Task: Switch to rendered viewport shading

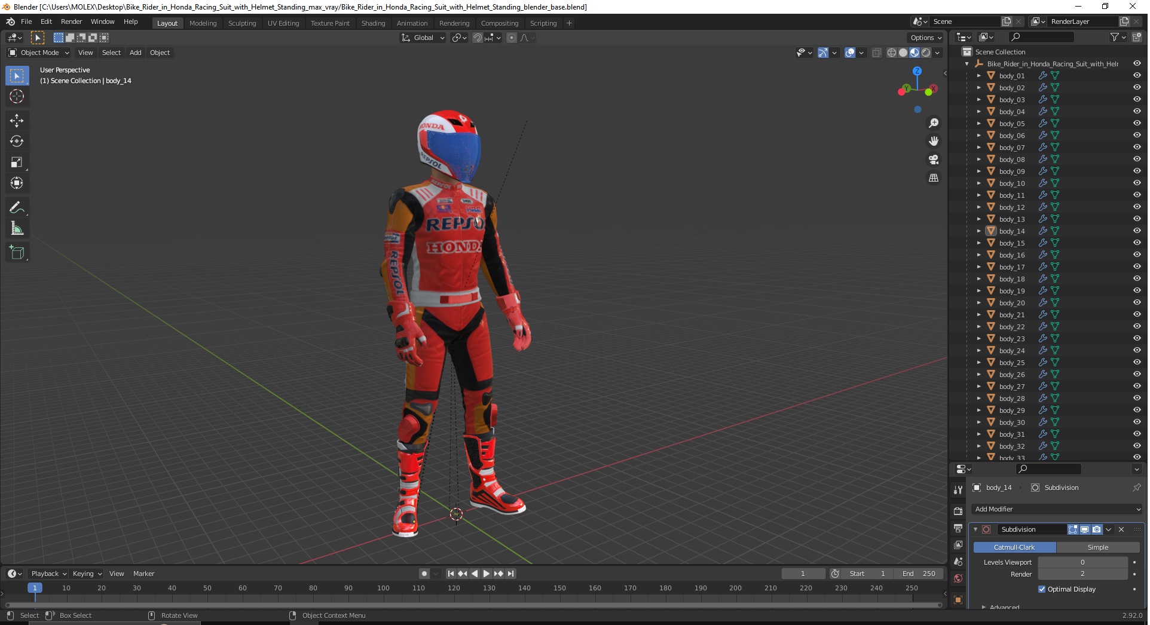Action: click(926, 53)
